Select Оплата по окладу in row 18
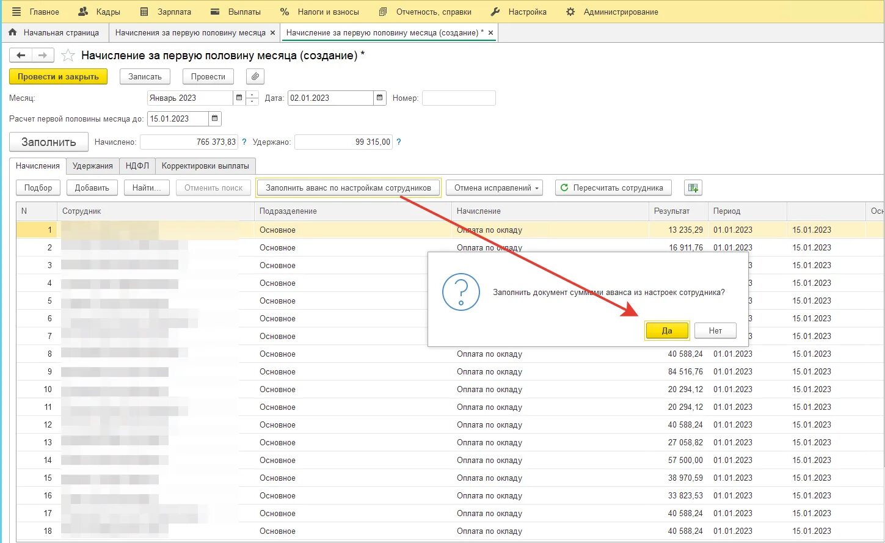This screenshot has width=885, height=543. [550, 531]
